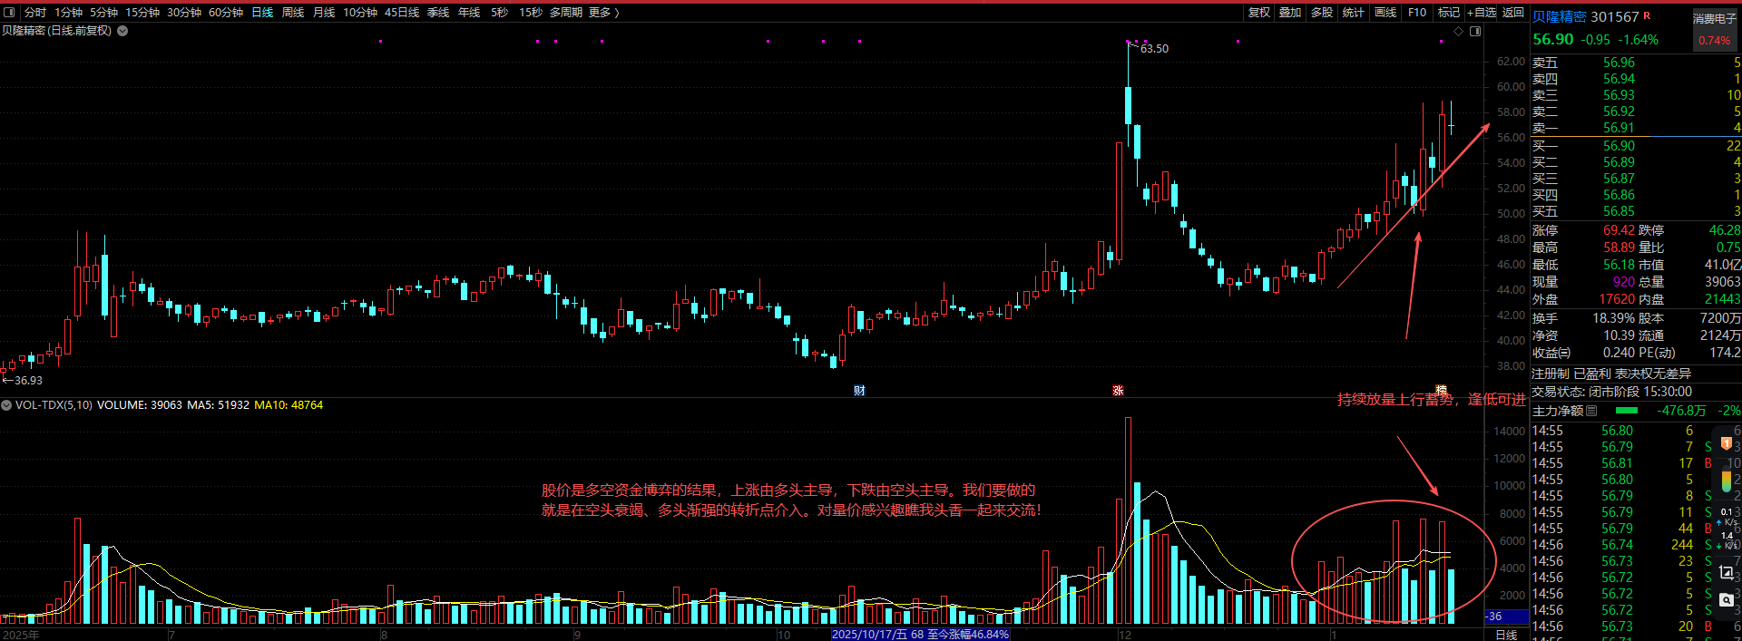Select the 15分钟 period tab
1742x641 pixels.
pyautogui.click(x=142, y=13)
